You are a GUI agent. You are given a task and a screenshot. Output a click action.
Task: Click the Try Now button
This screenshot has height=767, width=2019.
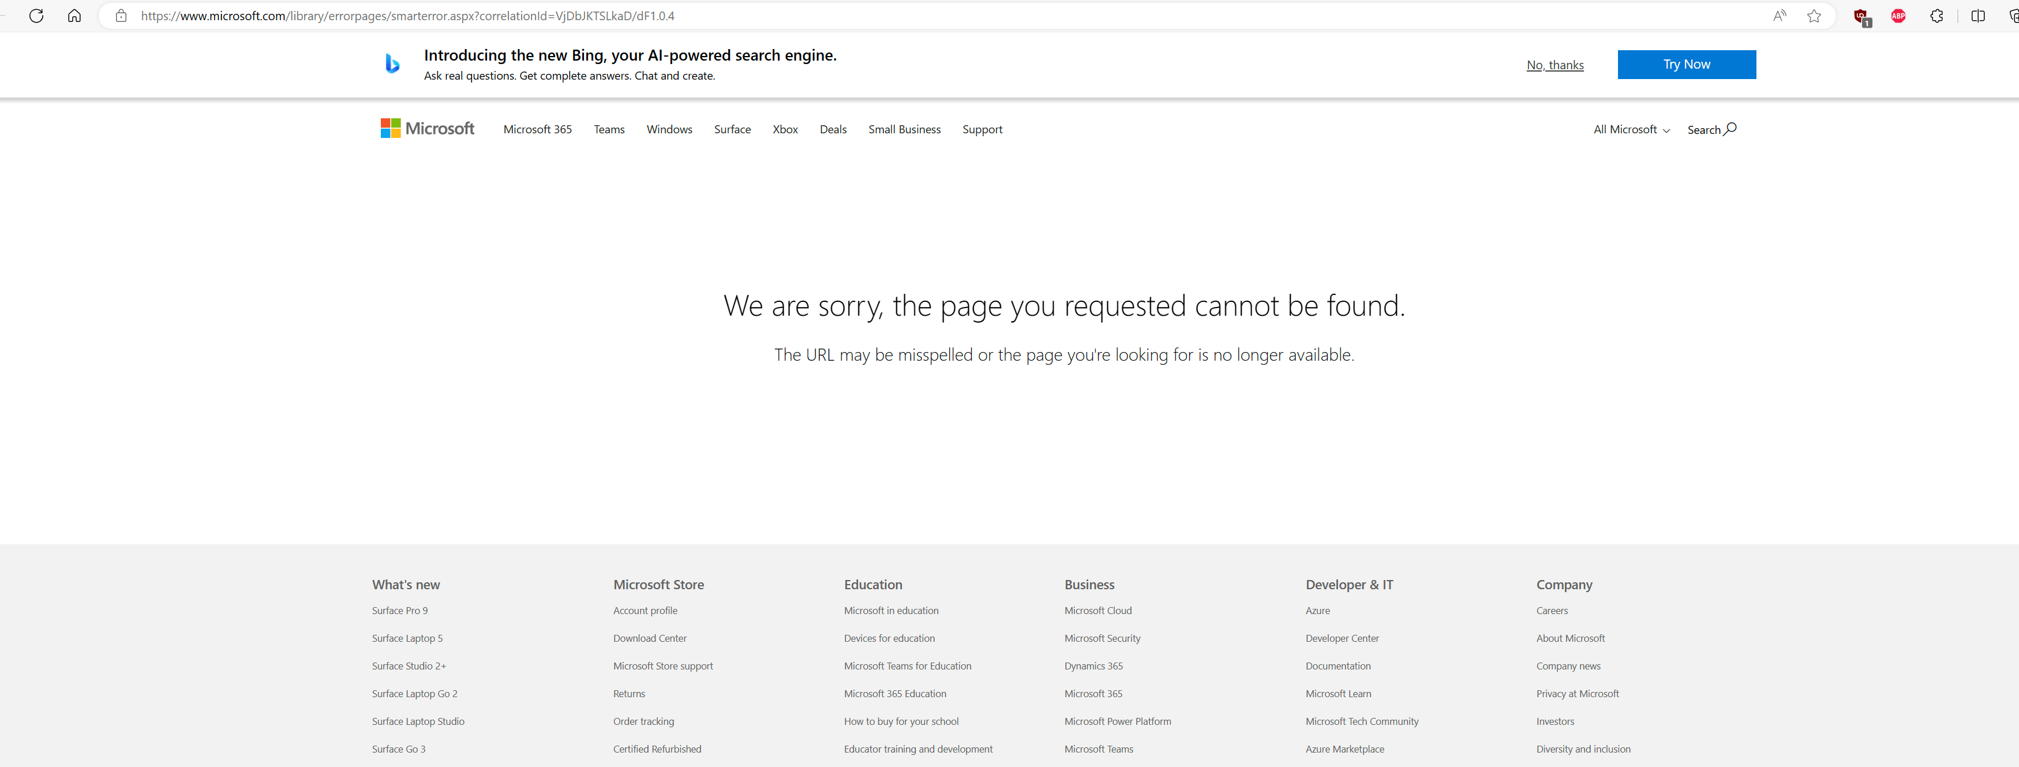(1686, 64)
